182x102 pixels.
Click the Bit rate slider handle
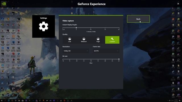119,59
